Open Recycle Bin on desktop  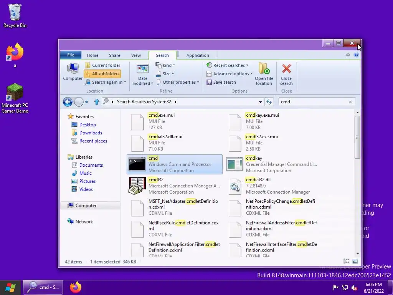15,15
